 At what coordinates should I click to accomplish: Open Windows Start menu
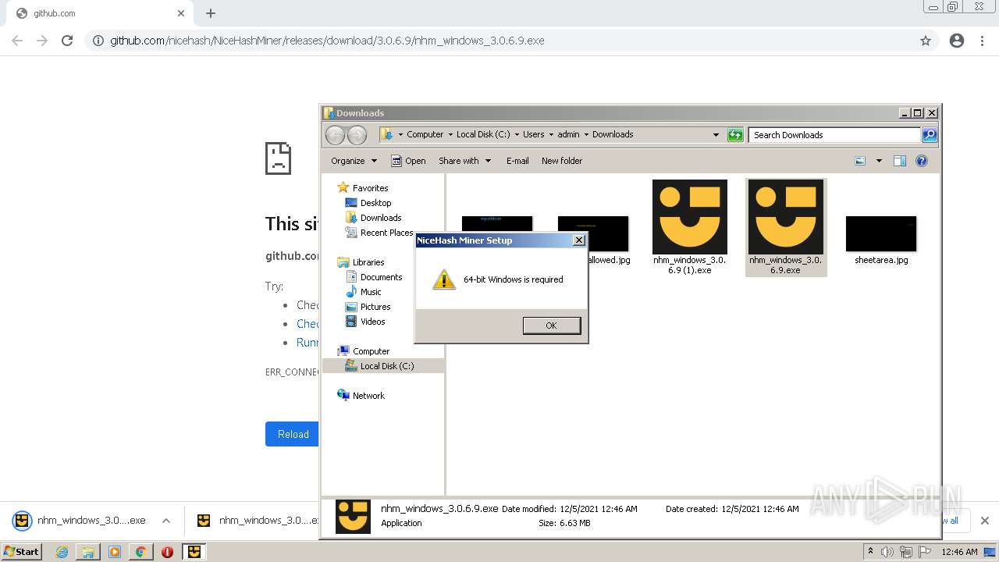[x=21, y=551]
